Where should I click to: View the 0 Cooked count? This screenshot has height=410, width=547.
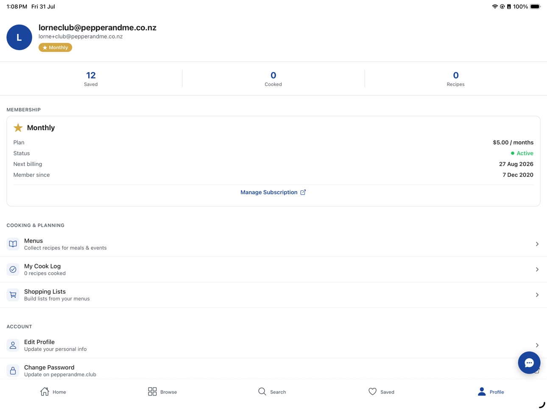(x=273, y=78)
